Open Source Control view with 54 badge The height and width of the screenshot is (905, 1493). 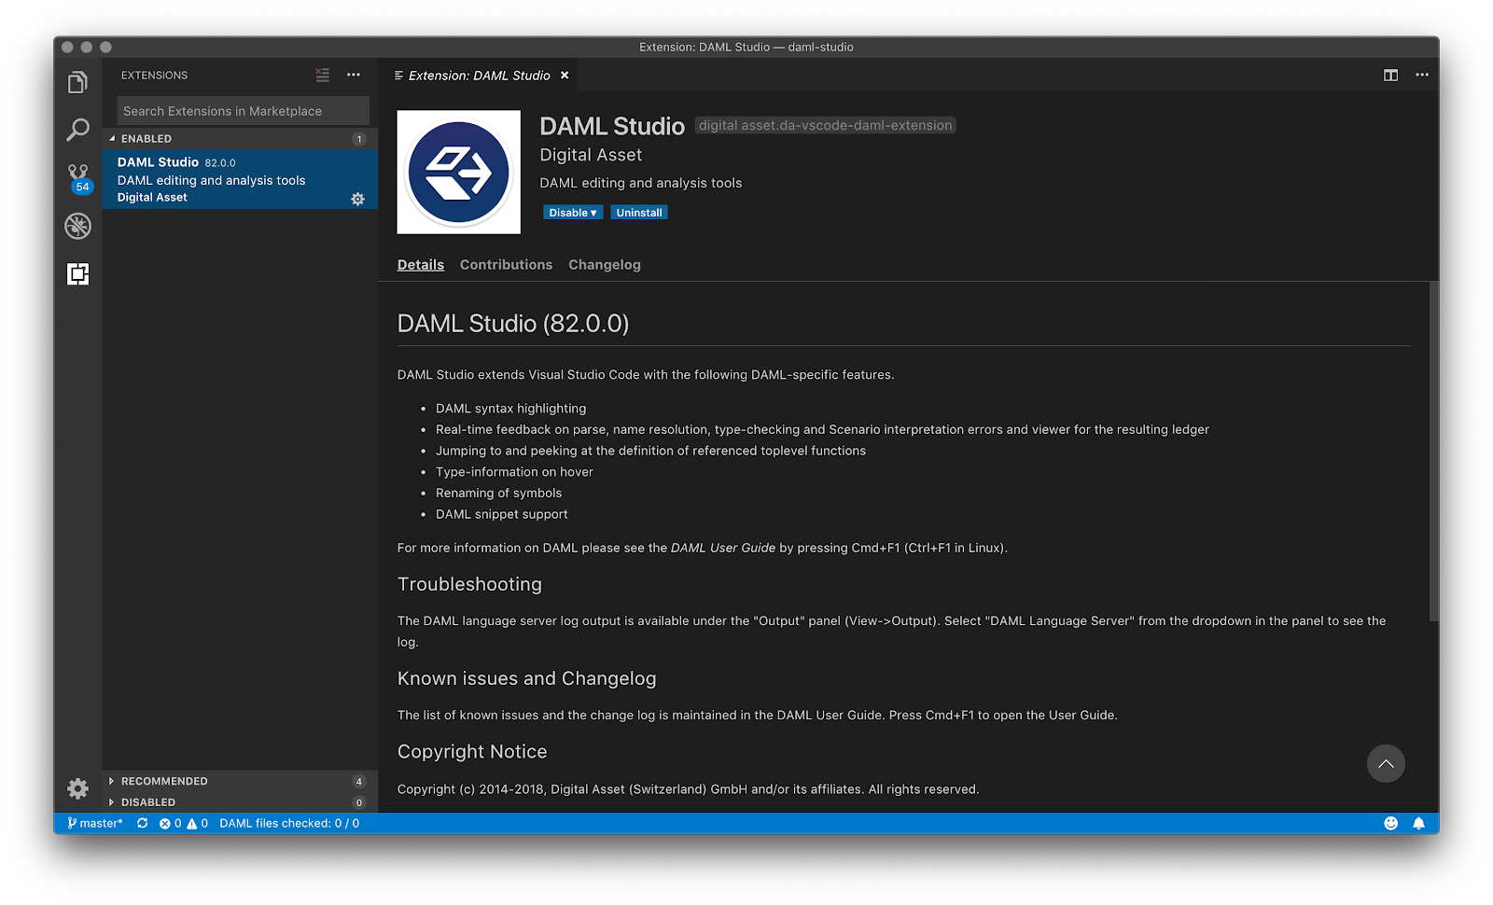click(78, 178)
